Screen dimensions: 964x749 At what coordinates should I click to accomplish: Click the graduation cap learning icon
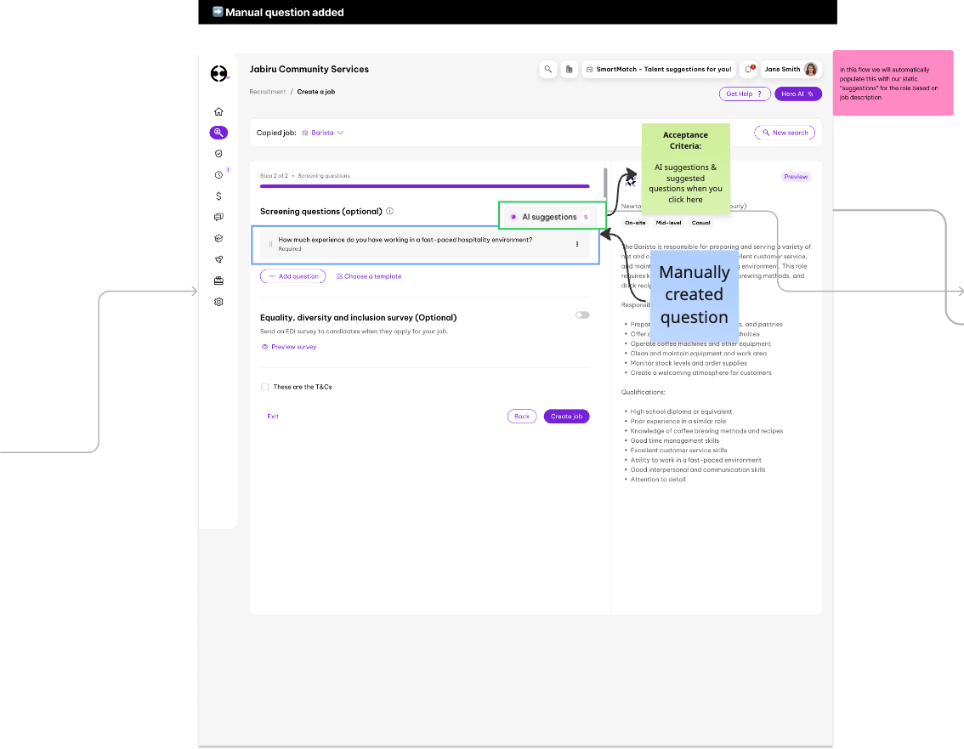(x=218, y=239)
